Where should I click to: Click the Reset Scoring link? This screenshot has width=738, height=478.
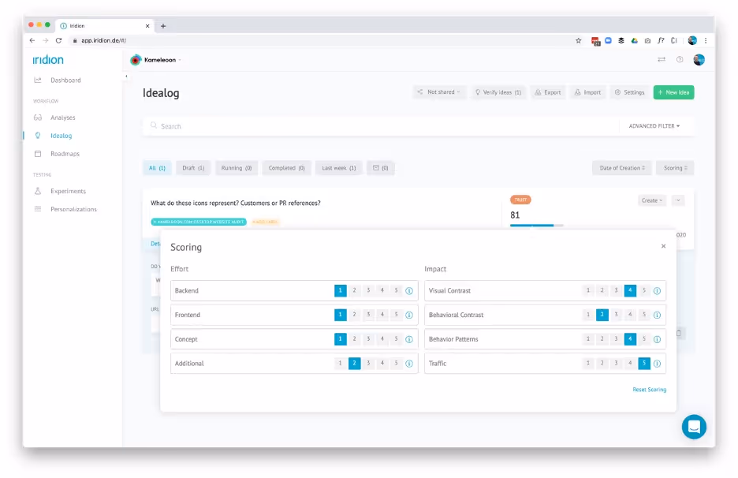tap(649, 390)
